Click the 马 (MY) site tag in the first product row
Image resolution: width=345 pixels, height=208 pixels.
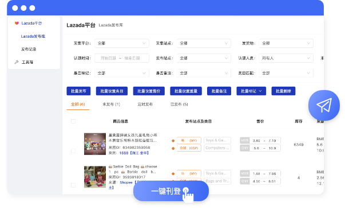pos(189,141)
